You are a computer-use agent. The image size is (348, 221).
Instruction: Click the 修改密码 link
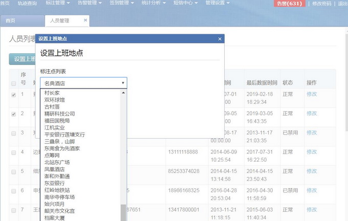coord(322,4)
